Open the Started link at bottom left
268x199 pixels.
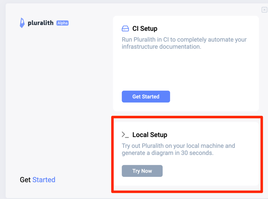click(44, 180)
